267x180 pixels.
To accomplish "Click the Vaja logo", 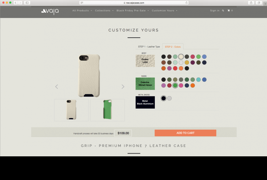I will tap(50, 11).
